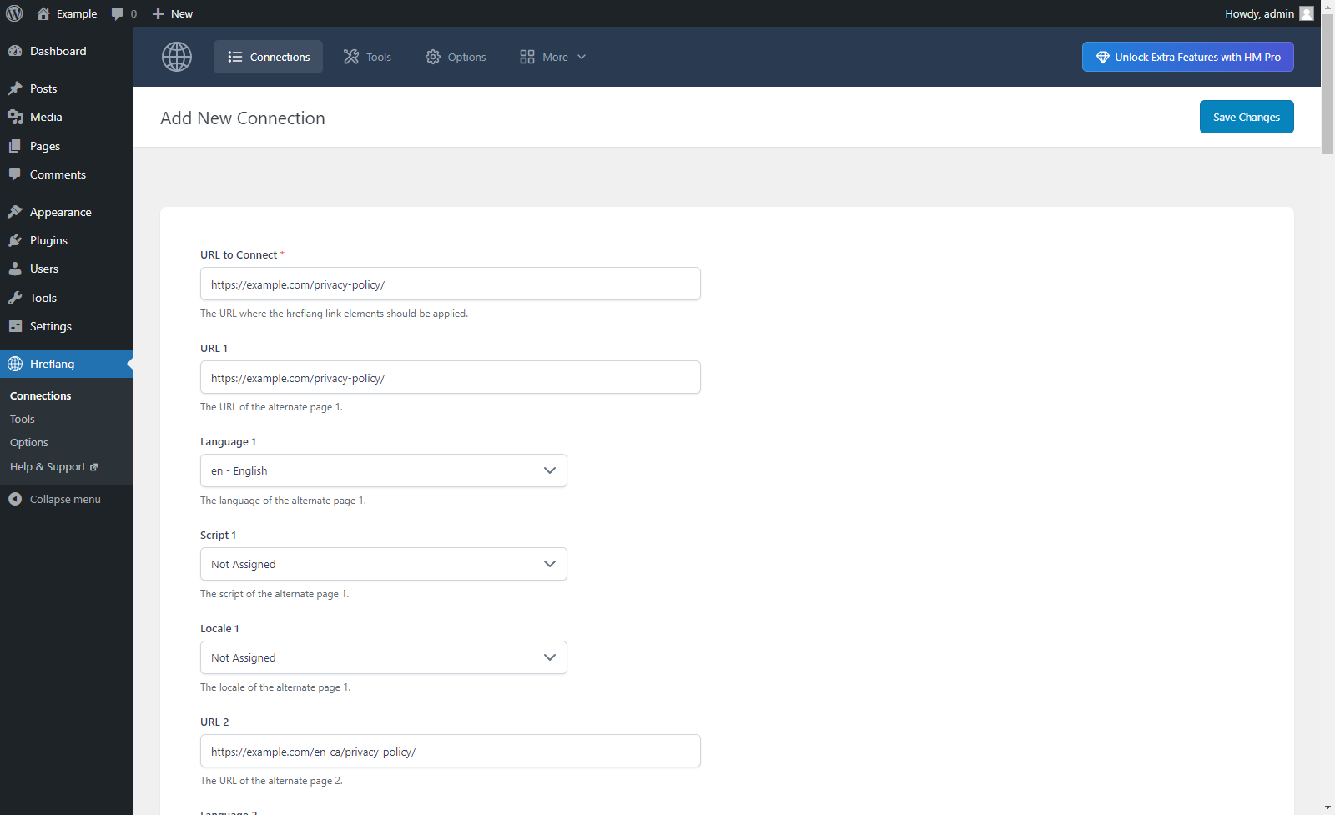Open the More menu in header
The image size is (1335, 815).
click(x=553, y=57)
